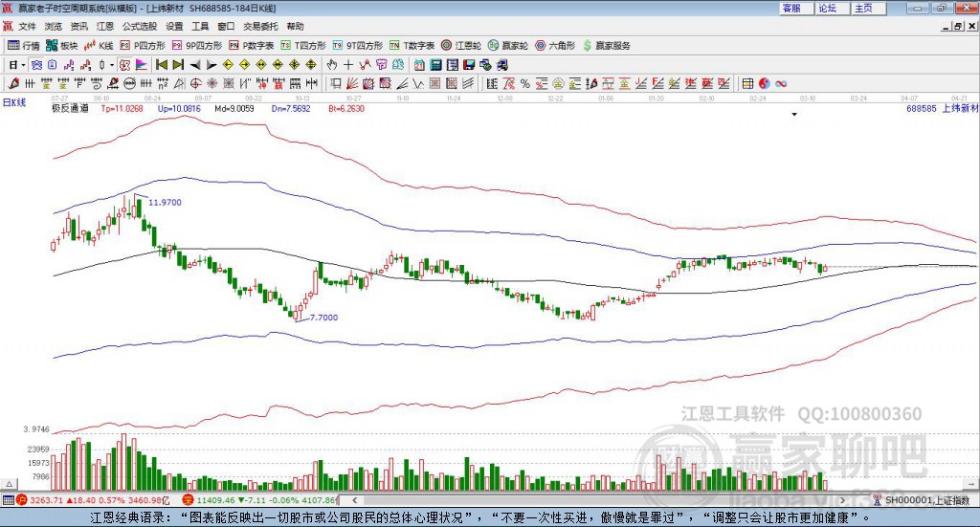Open the 设置 menu
The image size is (980, 527).
tap(174, 26)
